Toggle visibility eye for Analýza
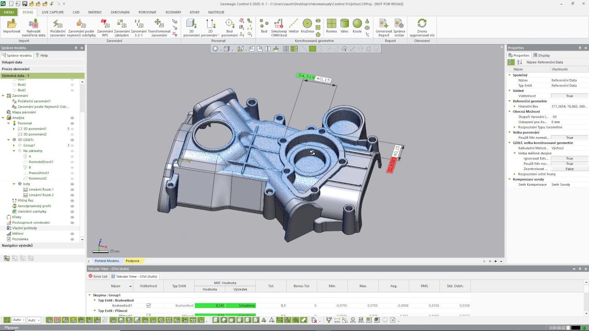This screenshot has height=331, width=589. (72, 118)
